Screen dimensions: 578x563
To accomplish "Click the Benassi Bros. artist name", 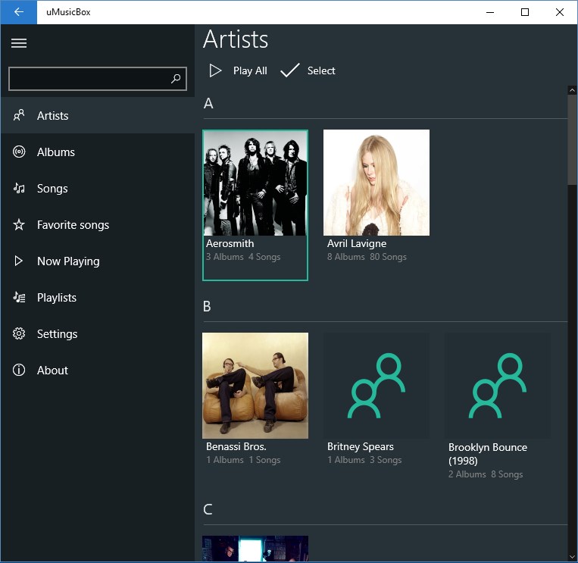I will point(236,446).
